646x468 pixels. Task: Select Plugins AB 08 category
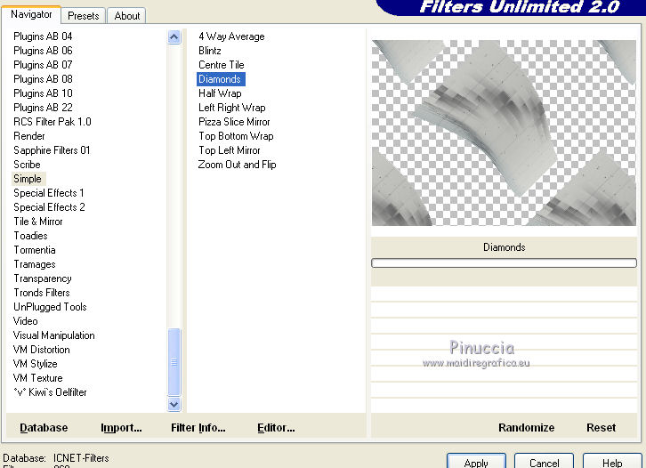tap(43, 79)
